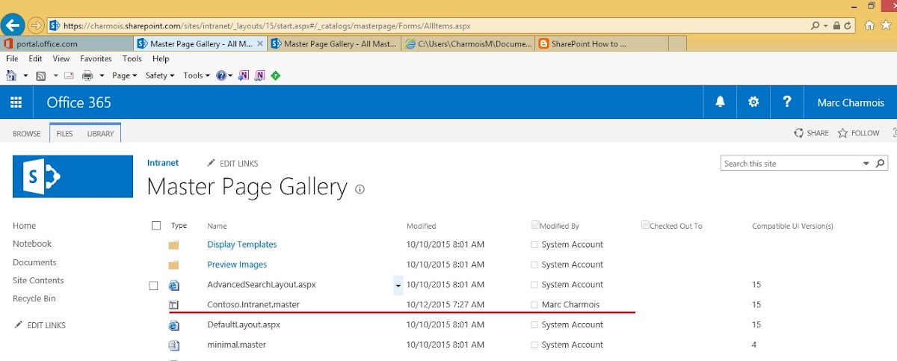The width and height of the screenshot is (897, 361).
Task: Open the help question mark in Office 365 bar
Action: (787, 102)
